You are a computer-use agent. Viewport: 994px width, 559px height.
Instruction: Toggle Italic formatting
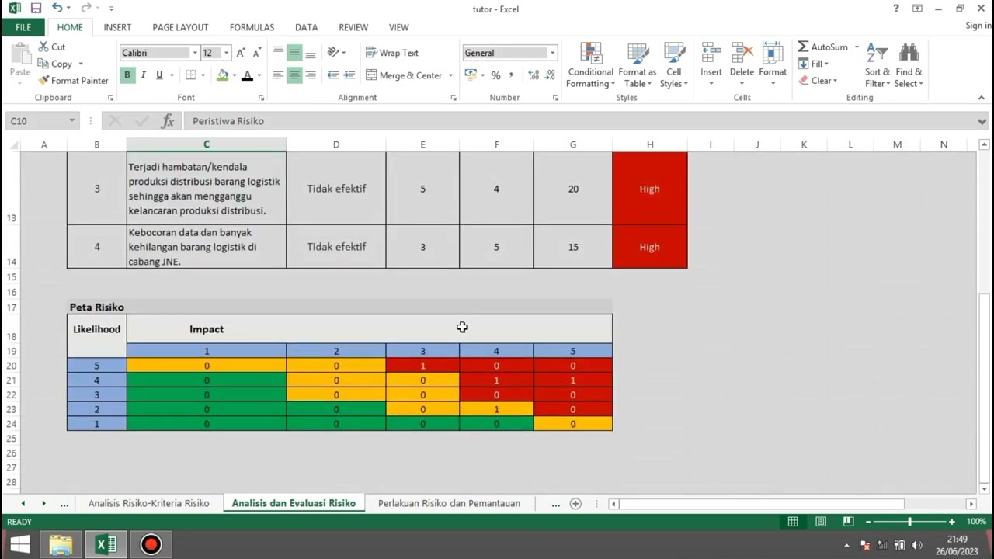(143, 75)
